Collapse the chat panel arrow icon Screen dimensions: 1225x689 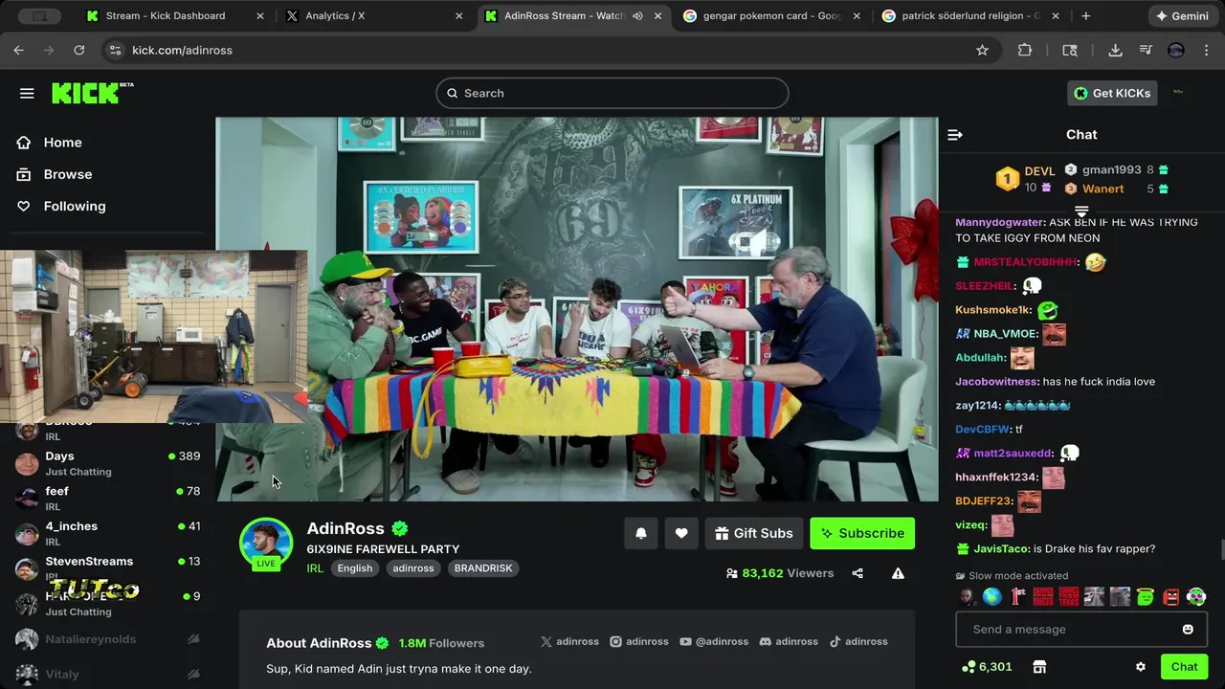[954, 135]
